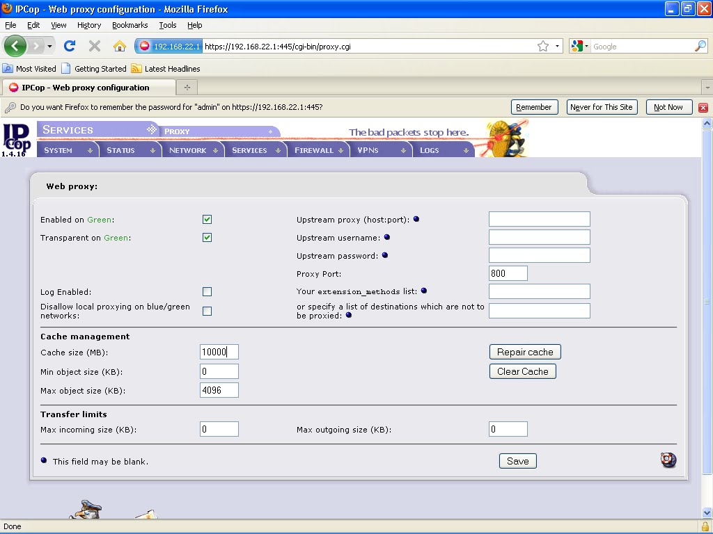This screenshot has width=713, height=534.
Task: Click the Upstream username field
Action: tap(540, 237)
